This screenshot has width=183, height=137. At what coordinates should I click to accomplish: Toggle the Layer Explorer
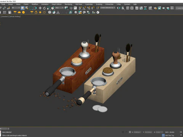(x=132, y=8)
